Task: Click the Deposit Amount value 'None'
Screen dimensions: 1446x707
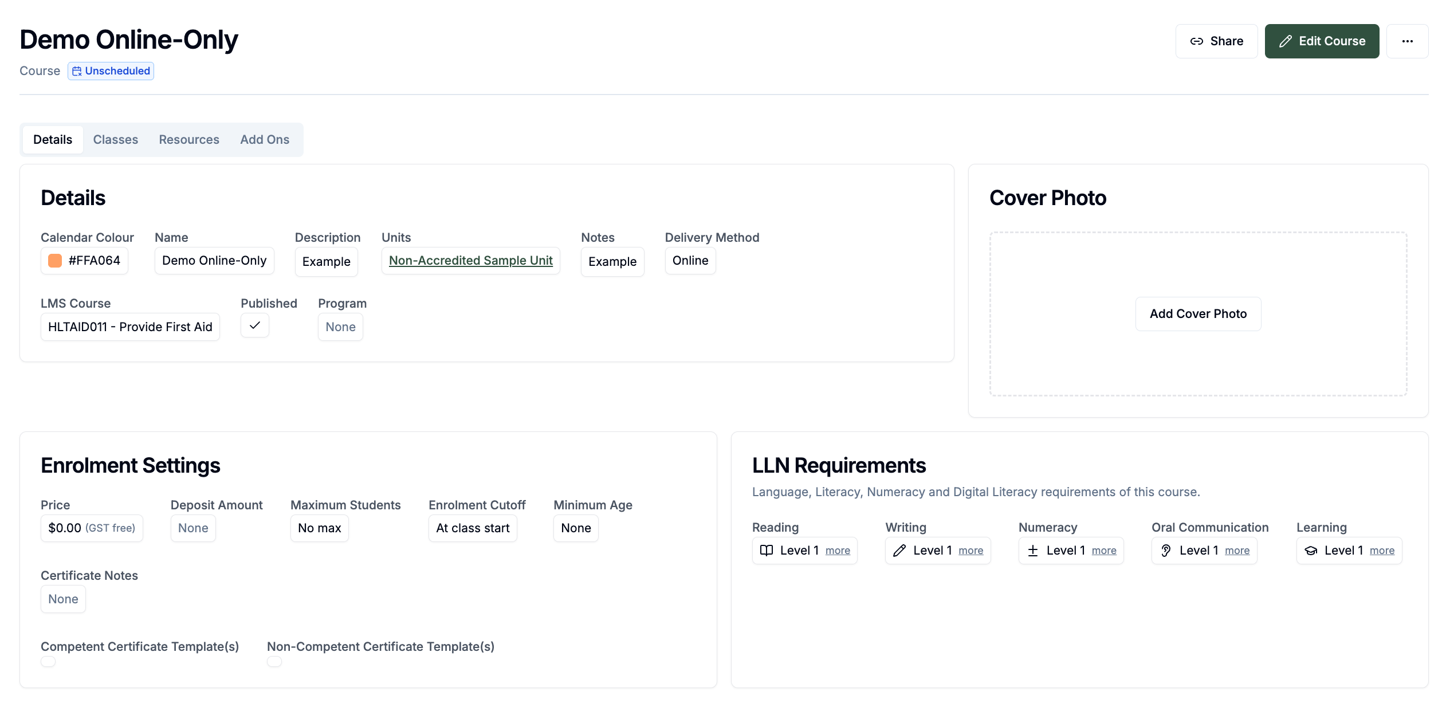Action: (x=193, y=528)
